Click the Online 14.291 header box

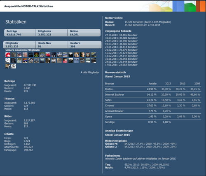coord(84,33)
